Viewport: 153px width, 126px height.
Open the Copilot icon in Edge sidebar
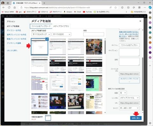pos(150,8)
